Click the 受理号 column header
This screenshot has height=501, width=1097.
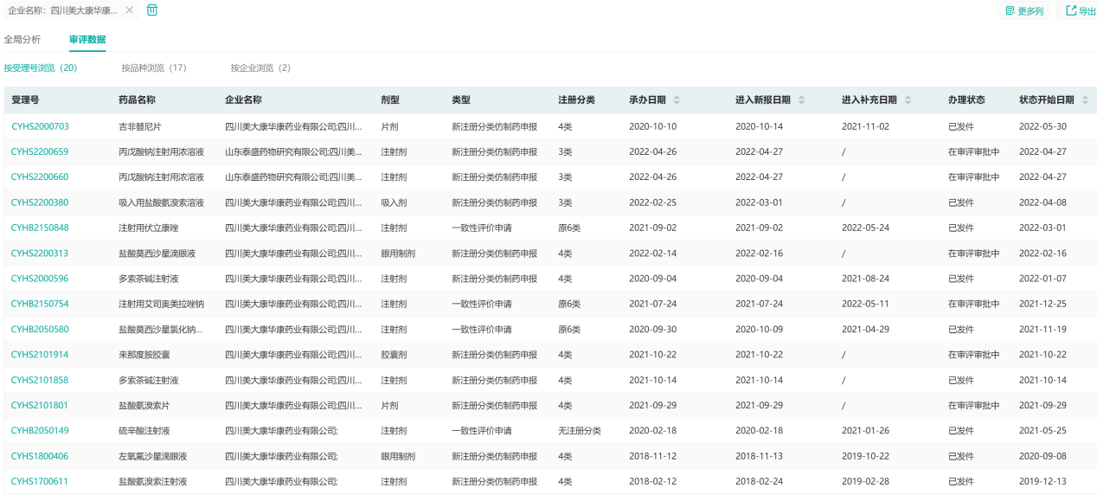[25, 100]
